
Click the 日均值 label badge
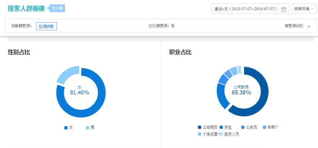(x=57, y=8)
